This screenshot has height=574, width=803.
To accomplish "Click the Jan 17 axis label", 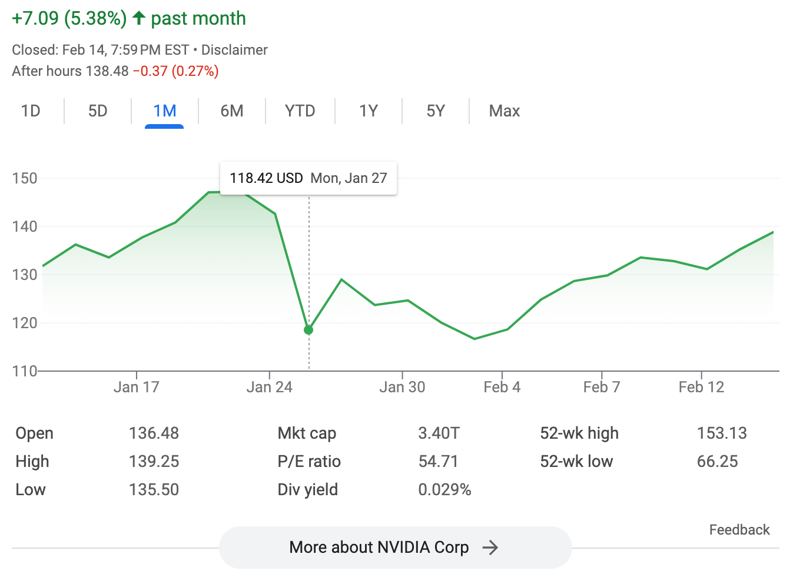I will pos(137,387).
